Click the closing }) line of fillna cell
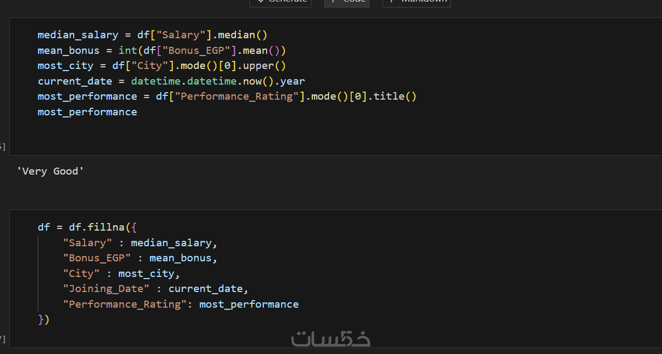Viewport: 662px width, 354px height. pyautogui.click(x=44, y=320)
